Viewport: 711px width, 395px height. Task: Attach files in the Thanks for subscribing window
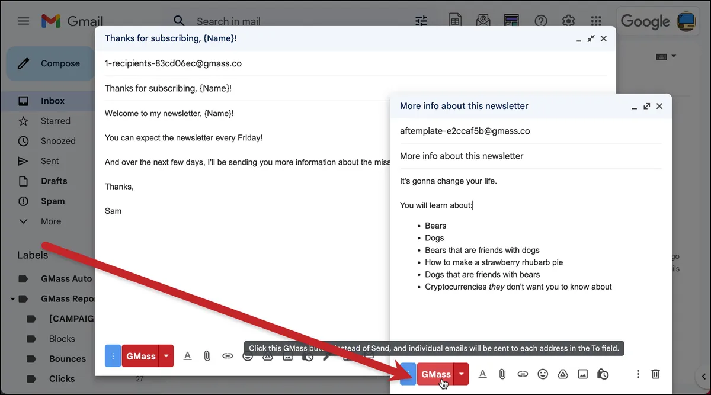click(x=207, y=356)
